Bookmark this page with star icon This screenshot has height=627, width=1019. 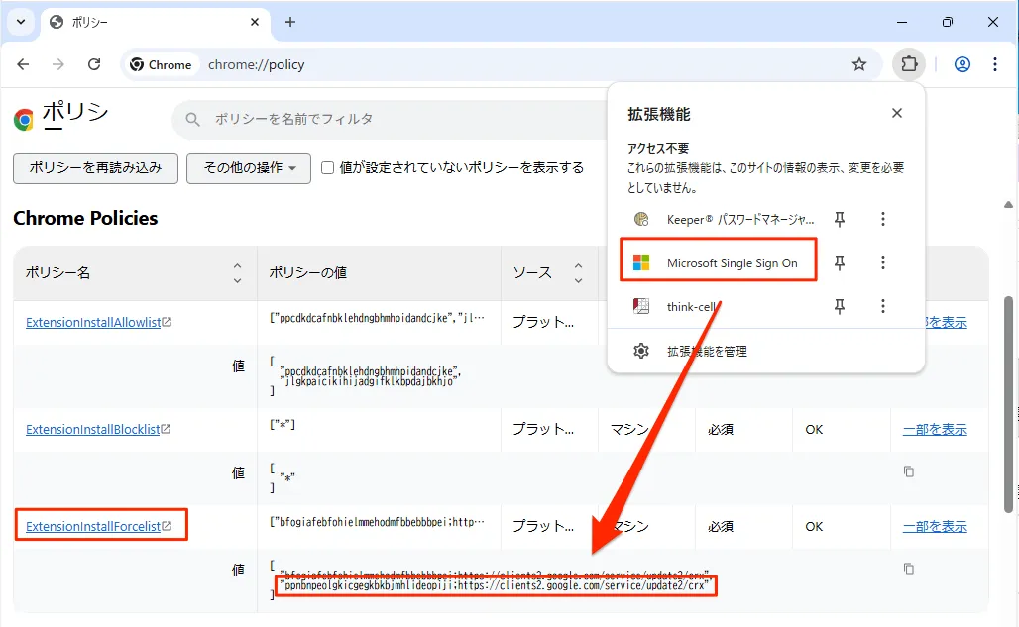(859, 64)
